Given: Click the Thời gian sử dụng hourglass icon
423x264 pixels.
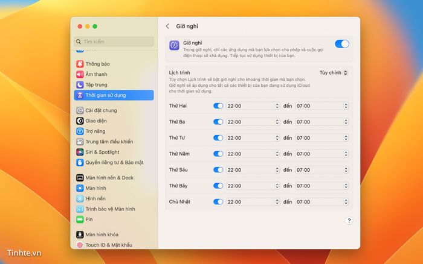Looking at the screenshot, I should 80,95.
